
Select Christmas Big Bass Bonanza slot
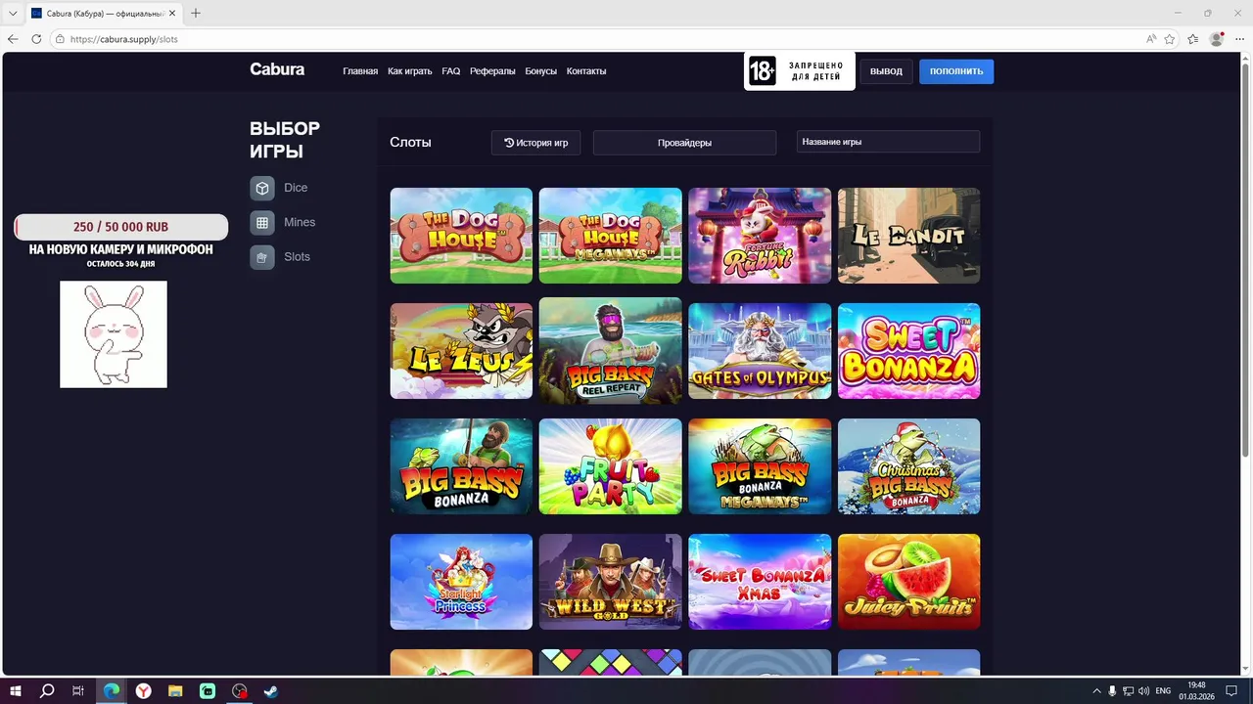908,466
